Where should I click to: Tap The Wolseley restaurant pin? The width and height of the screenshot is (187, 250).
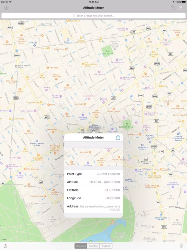(x=25, y=169)
